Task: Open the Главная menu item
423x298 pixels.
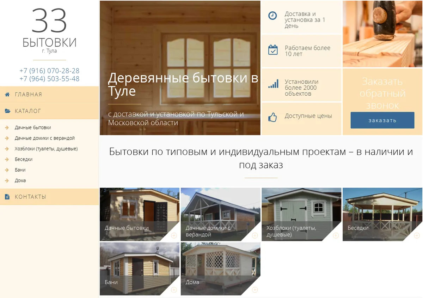Action: pos(49,94)
